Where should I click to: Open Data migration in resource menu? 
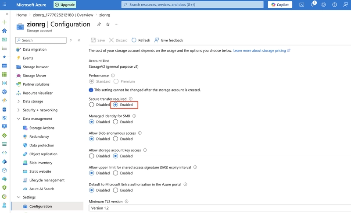coord(35,49)
